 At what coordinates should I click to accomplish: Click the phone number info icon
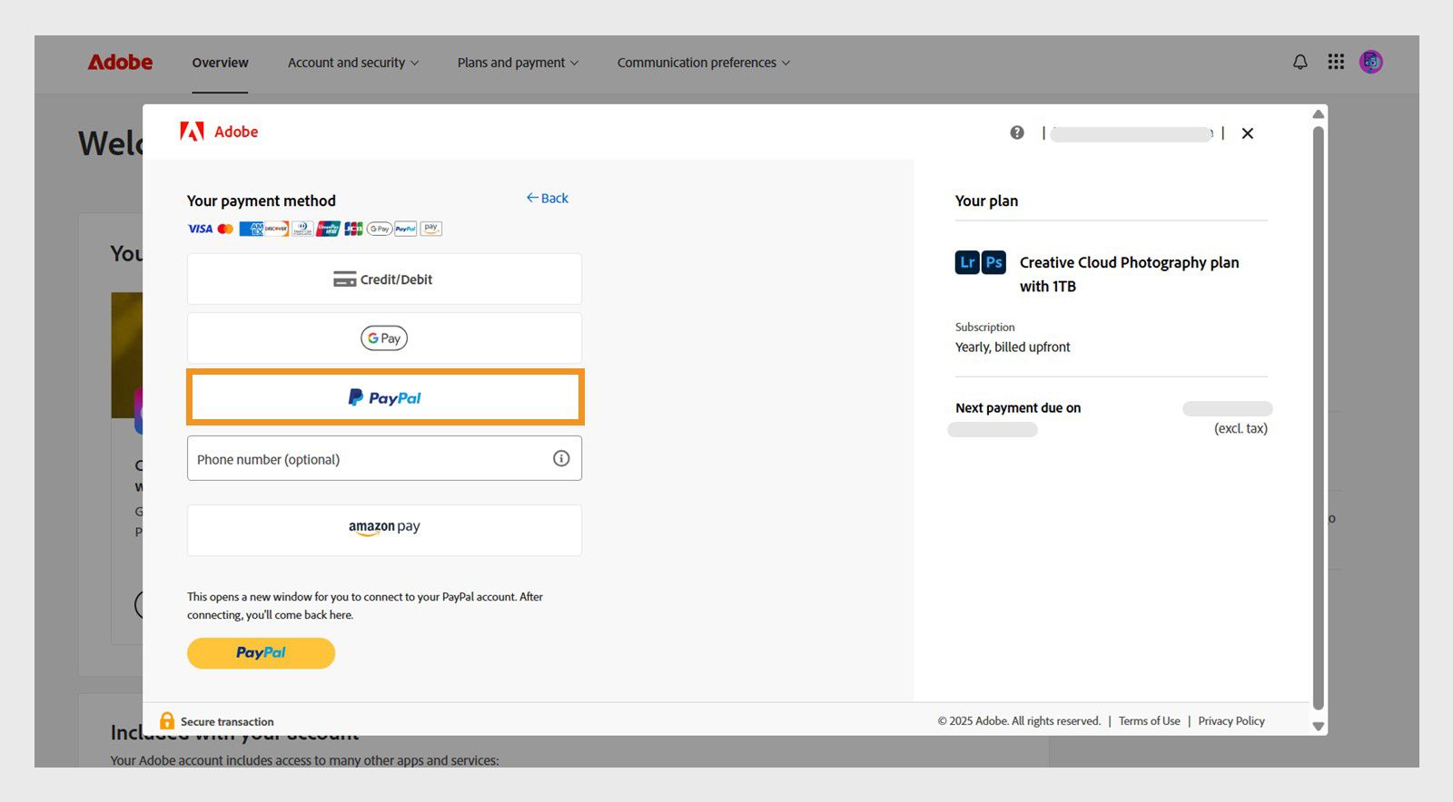(561, 458)
